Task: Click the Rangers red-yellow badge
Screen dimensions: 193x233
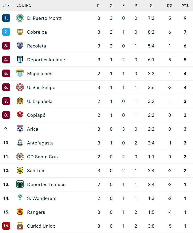Action: pos(20,212)
